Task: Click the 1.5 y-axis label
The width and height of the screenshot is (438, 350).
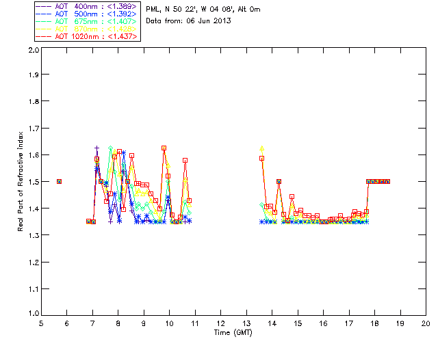Action: [x=34, y=182]
